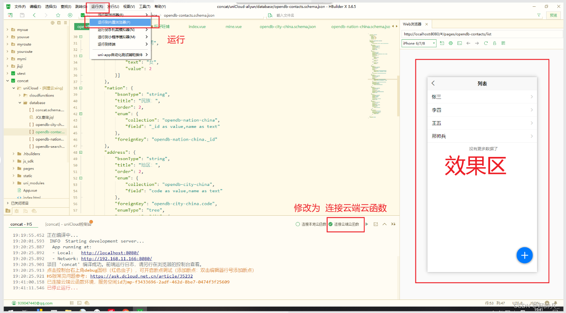Open the 李四 contact row
The image size is (566, 313).
click(x=482, y=110)
